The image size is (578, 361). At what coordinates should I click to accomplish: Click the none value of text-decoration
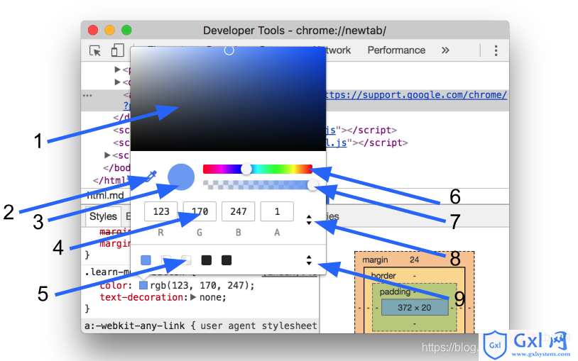(x=212, y=297)
